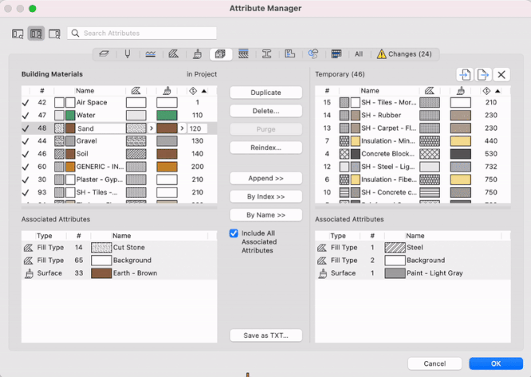Sort project list by priority column arrow
Viewport: 531px width, 377px height.
click(x=204, y=91)
